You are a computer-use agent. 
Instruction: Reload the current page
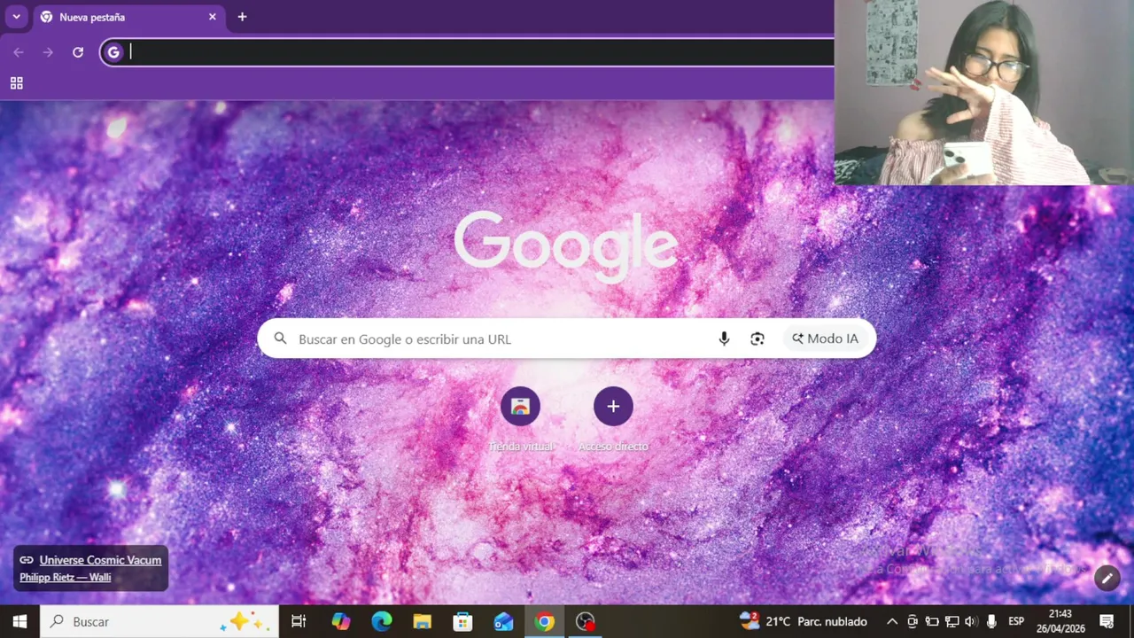[x=78, y=52]
